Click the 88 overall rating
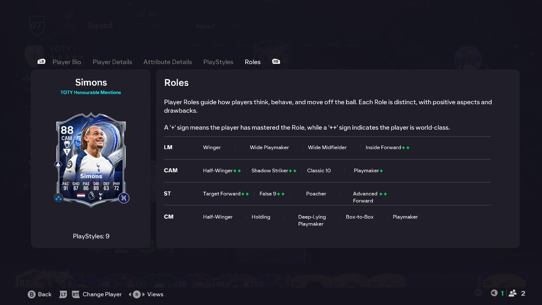The height and width of the screenshot is (305, 542). 67,130
